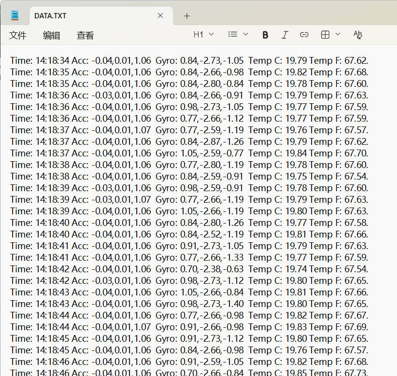Open the 文件 menu

pyautogui.click(x=18, y=35)
